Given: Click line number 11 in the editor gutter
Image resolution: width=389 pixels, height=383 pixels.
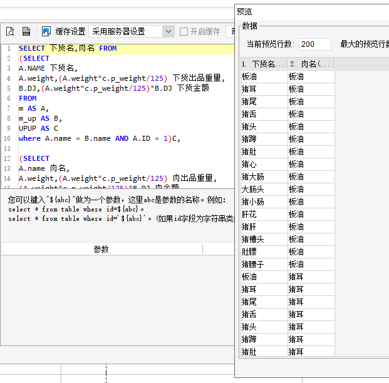Looking at the screenshot, I should pos(7,148).
